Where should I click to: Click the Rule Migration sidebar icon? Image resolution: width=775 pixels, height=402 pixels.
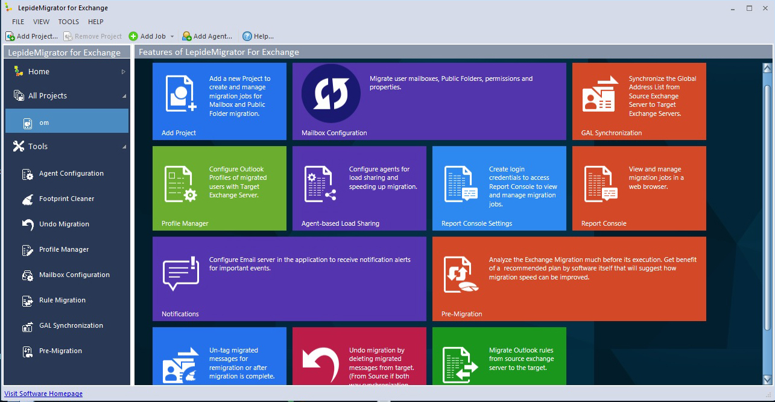coord(28,301)
